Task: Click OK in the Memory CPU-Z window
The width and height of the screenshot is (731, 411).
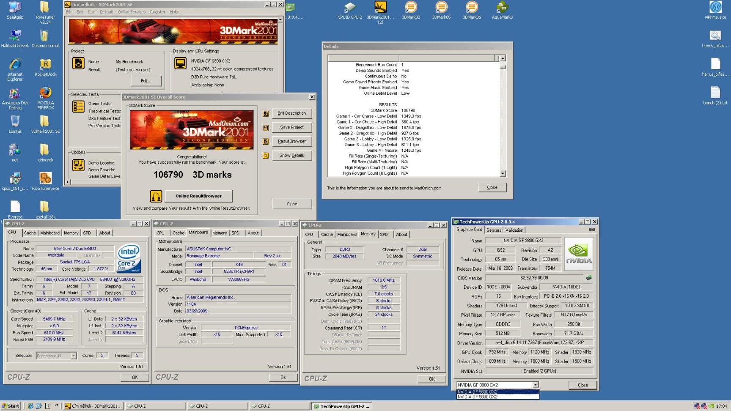Action: [x=431, y=379]
